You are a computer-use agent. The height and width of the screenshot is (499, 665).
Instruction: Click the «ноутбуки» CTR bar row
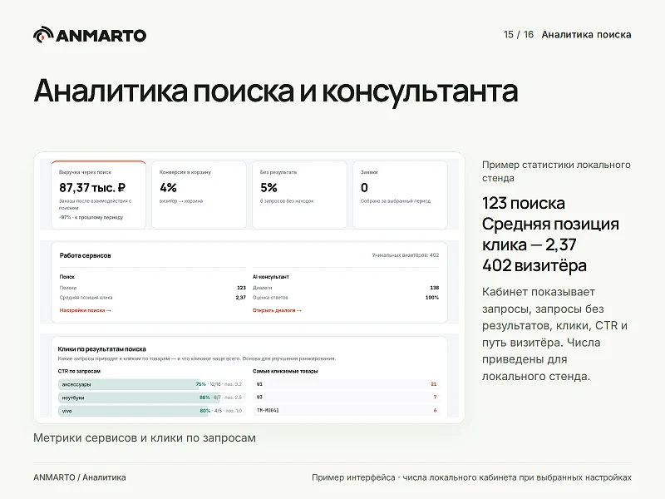pos(151,398)
